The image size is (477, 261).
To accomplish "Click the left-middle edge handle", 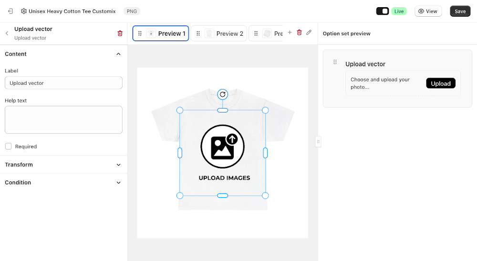I will coord(180,153).
